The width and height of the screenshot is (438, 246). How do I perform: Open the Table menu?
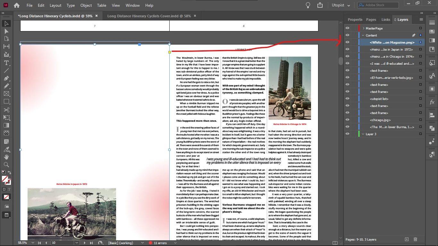(102, 5)
